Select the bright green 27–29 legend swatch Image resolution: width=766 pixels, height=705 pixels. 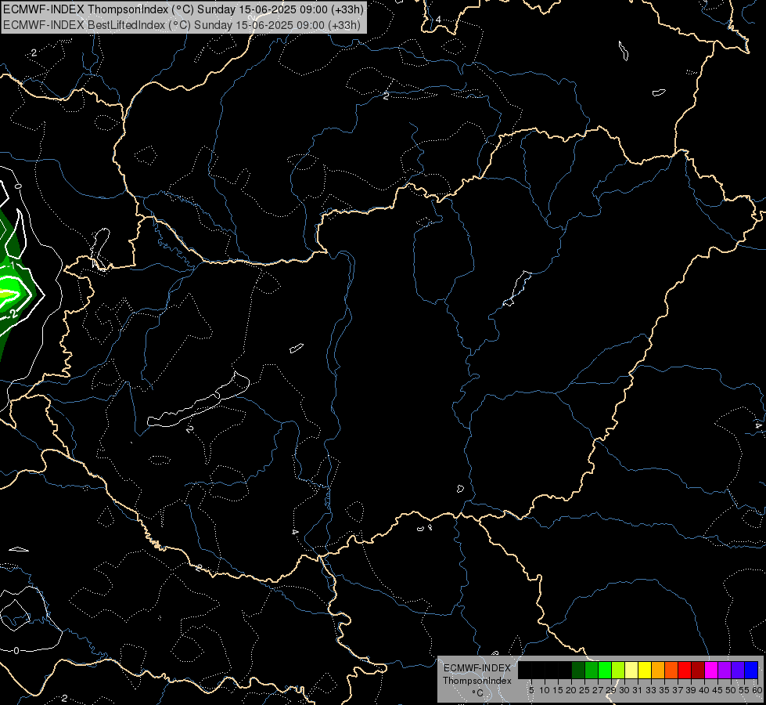coord(605,670)
